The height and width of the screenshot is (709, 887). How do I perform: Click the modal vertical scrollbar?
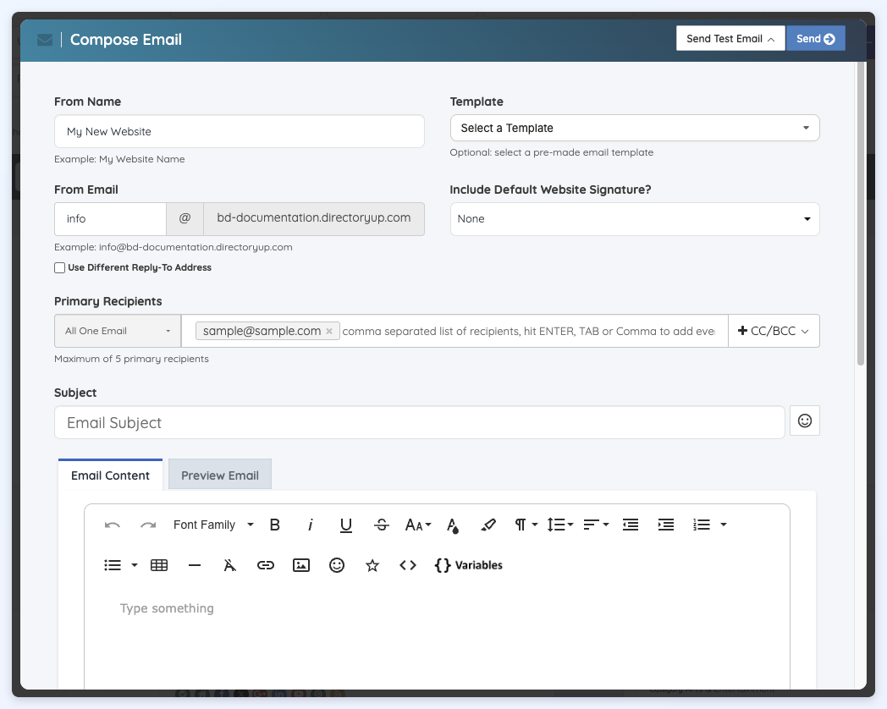point(861,214)
